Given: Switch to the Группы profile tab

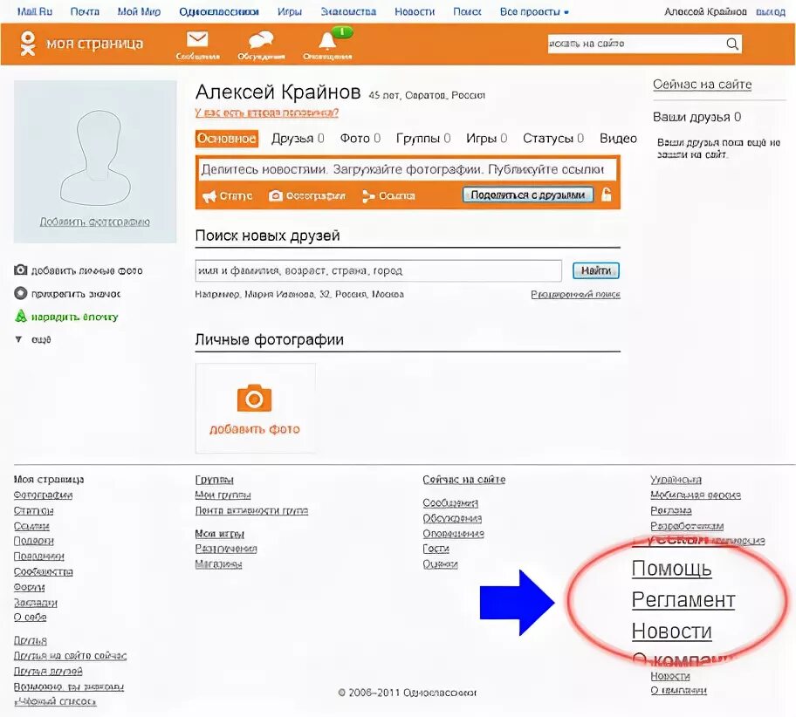Looking at the screenshot, I should pos(422,139).
